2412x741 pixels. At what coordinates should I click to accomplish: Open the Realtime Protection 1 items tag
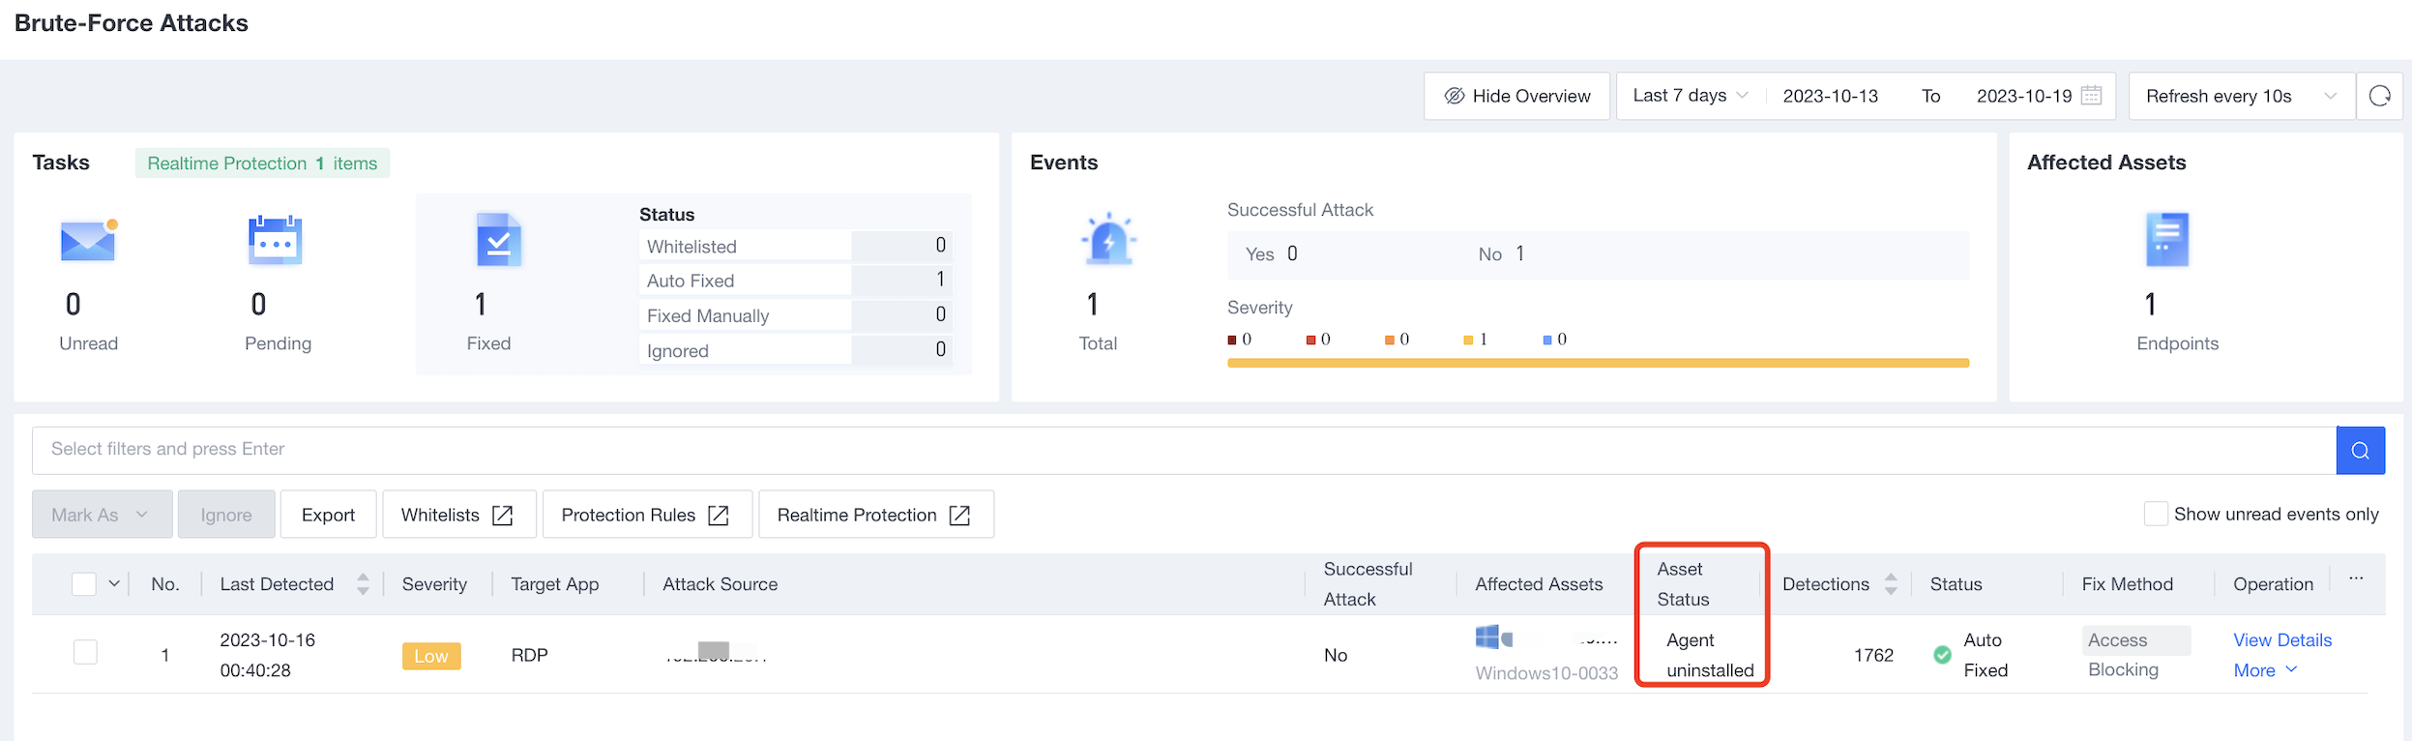(262, 163)
